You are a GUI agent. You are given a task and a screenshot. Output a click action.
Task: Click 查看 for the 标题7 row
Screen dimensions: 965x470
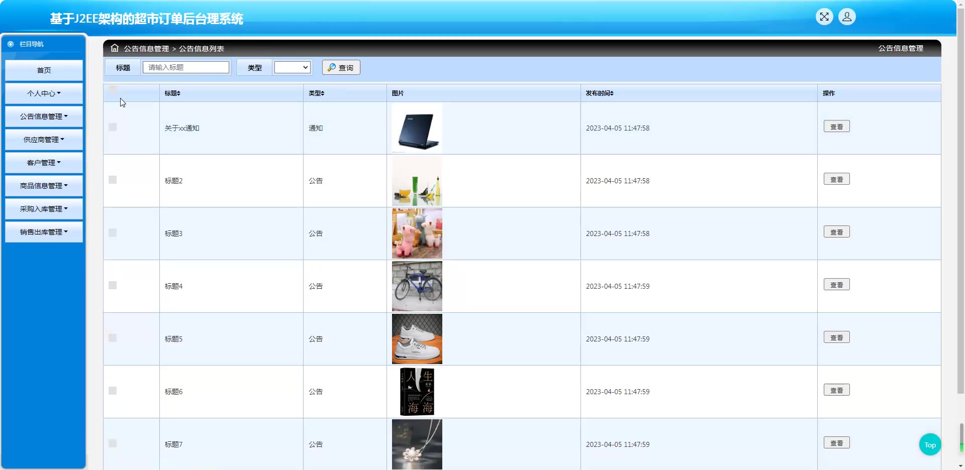tap(836, 443)
